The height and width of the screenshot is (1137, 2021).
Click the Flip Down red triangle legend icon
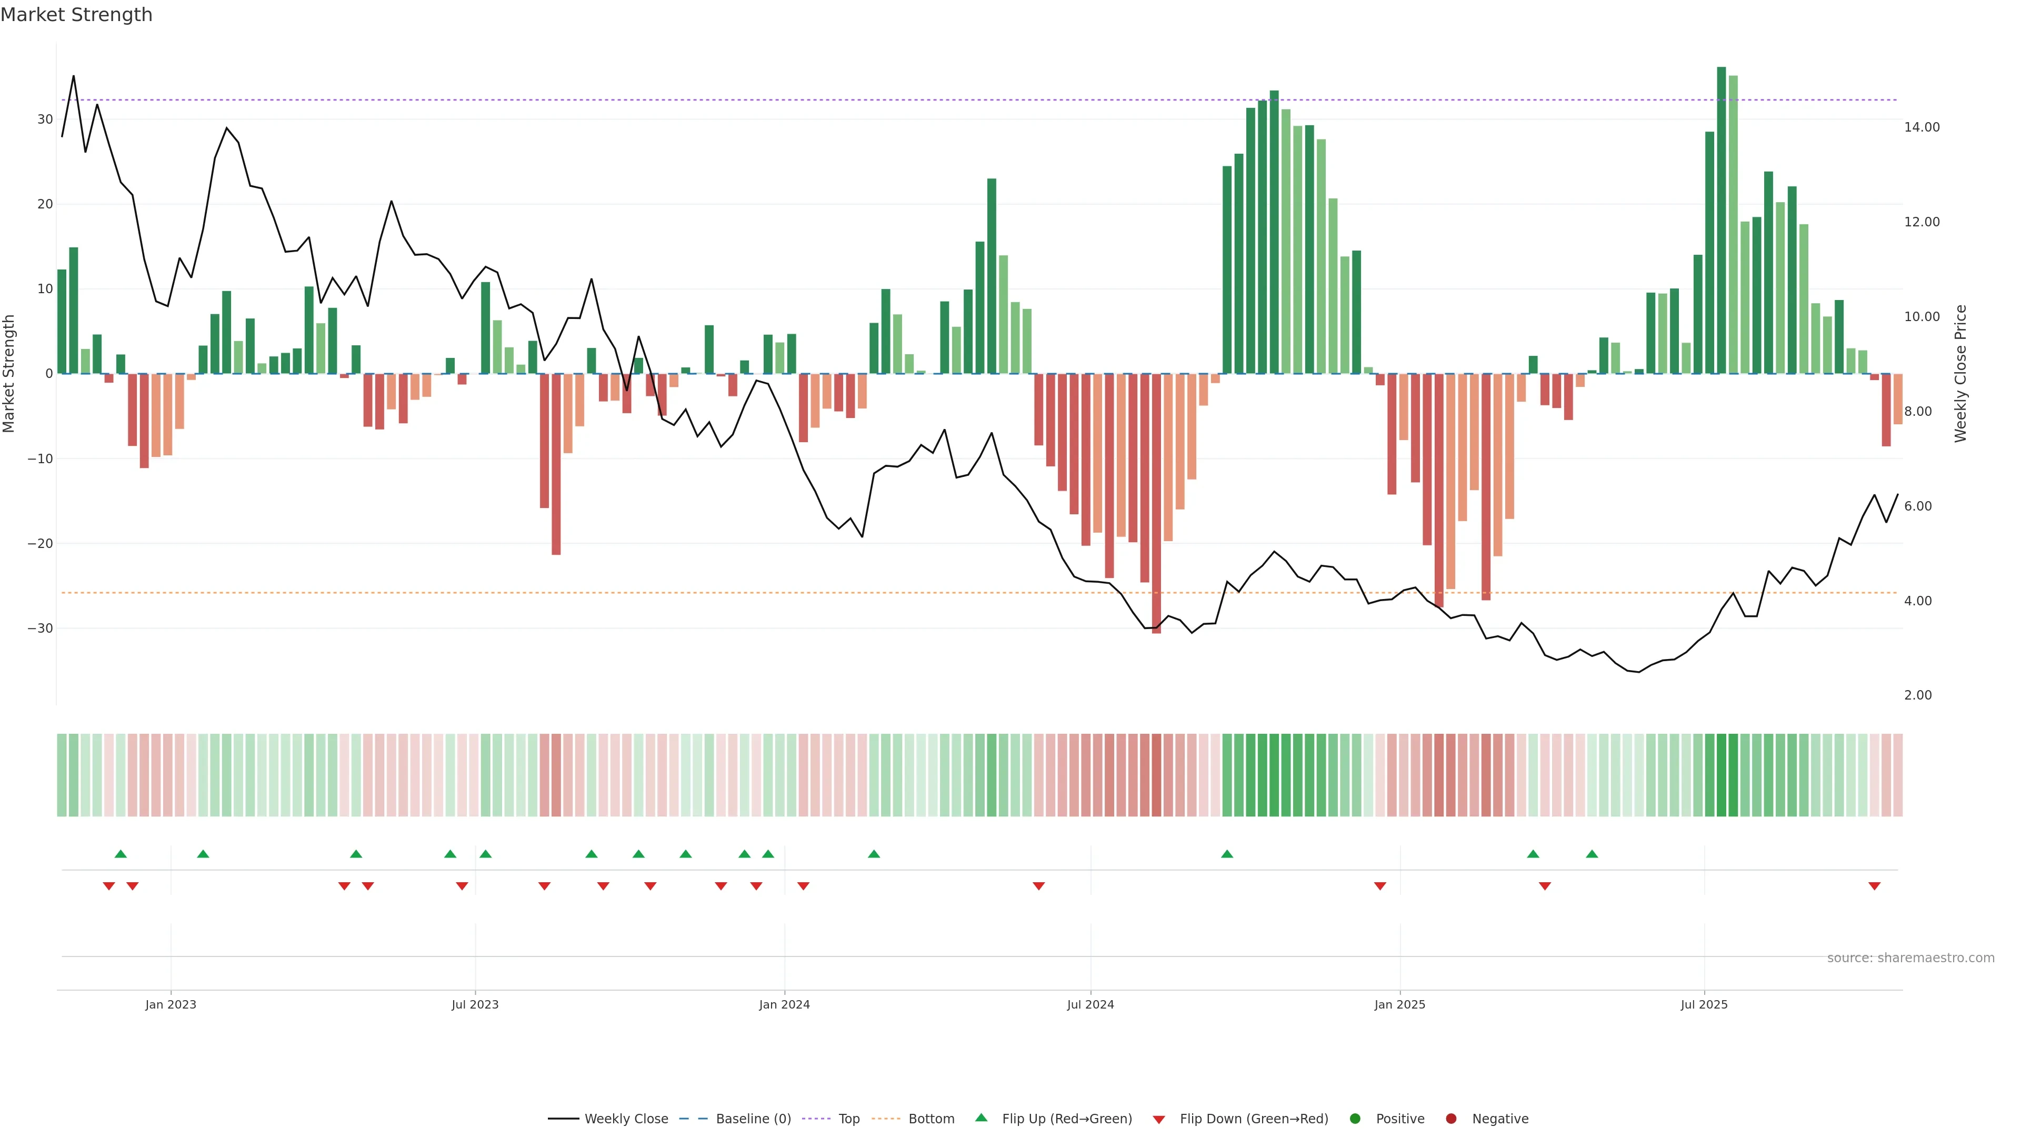pyautogui.click(x=1159, y=1119)
